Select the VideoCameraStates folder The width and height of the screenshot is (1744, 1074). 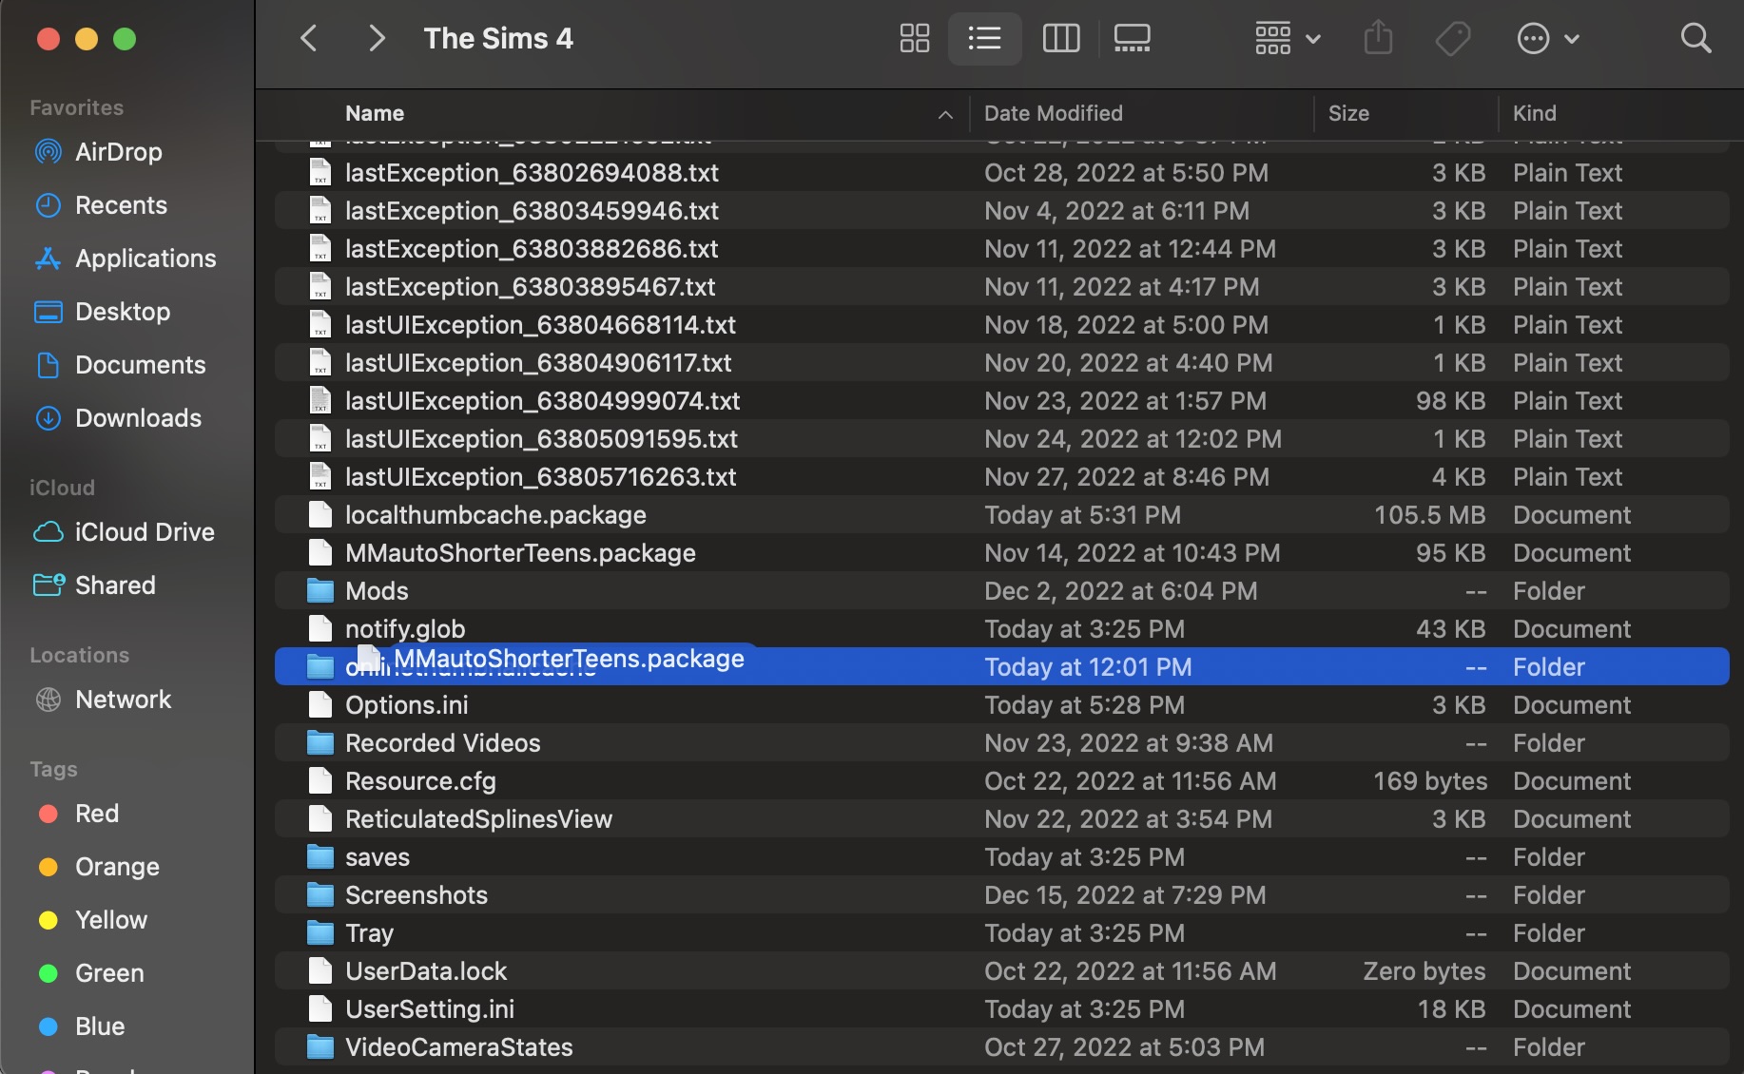tap(1001, 1047)
